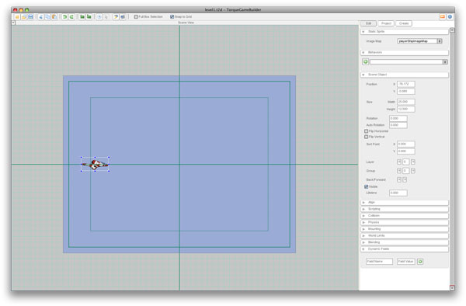Image resolution: width=466 pixels, height=306 pixels.
Task: Switch to the Edit tab
Action: (368, 23)
